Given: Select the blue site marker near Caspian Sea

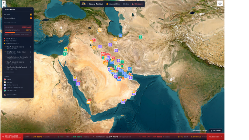Looking at the screenshot, I should pos(121,36).
